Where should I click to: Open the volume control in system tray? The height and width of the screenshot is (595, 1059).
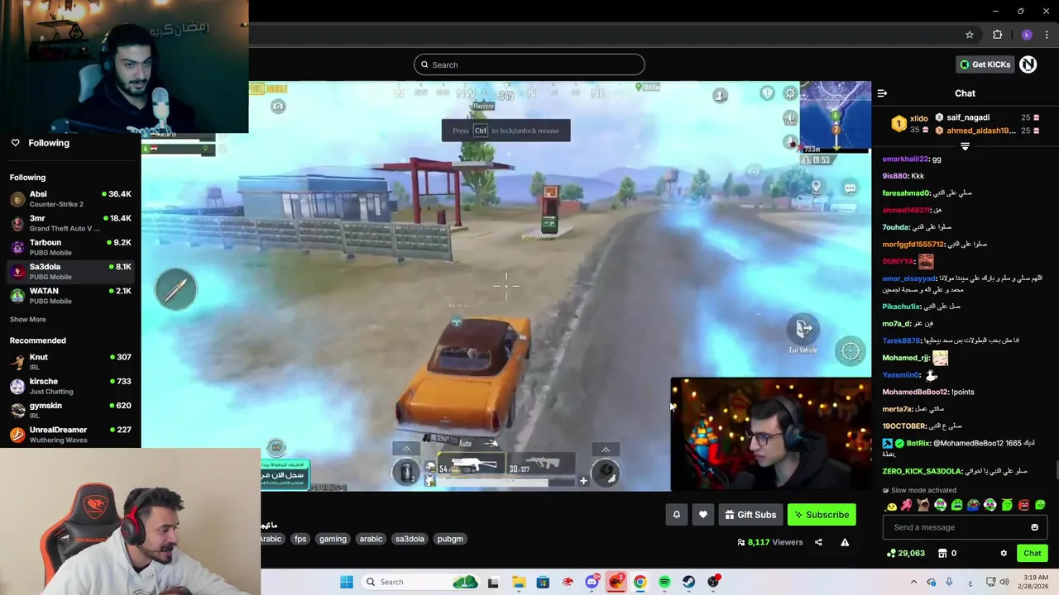click(x=1004, y=582)
